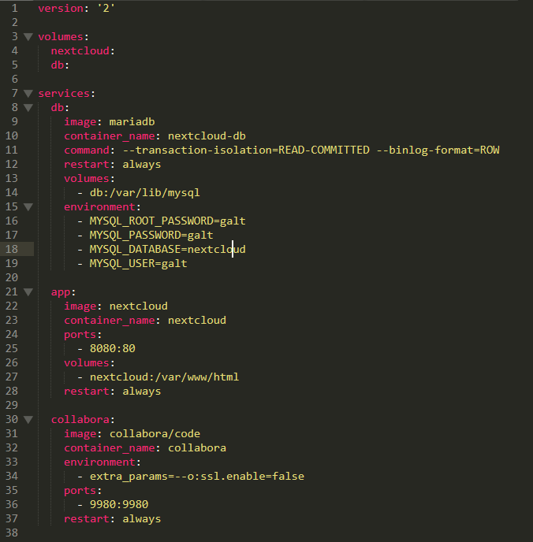Click the ports key on line 35

point(80,491)
